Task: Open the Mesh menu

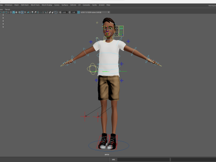Action: click(x=17, y=5)
